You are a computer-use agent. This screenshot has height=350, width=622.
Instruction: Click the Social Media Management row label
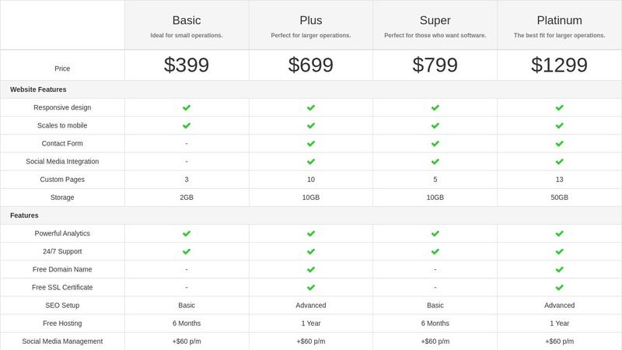point(62,341)
